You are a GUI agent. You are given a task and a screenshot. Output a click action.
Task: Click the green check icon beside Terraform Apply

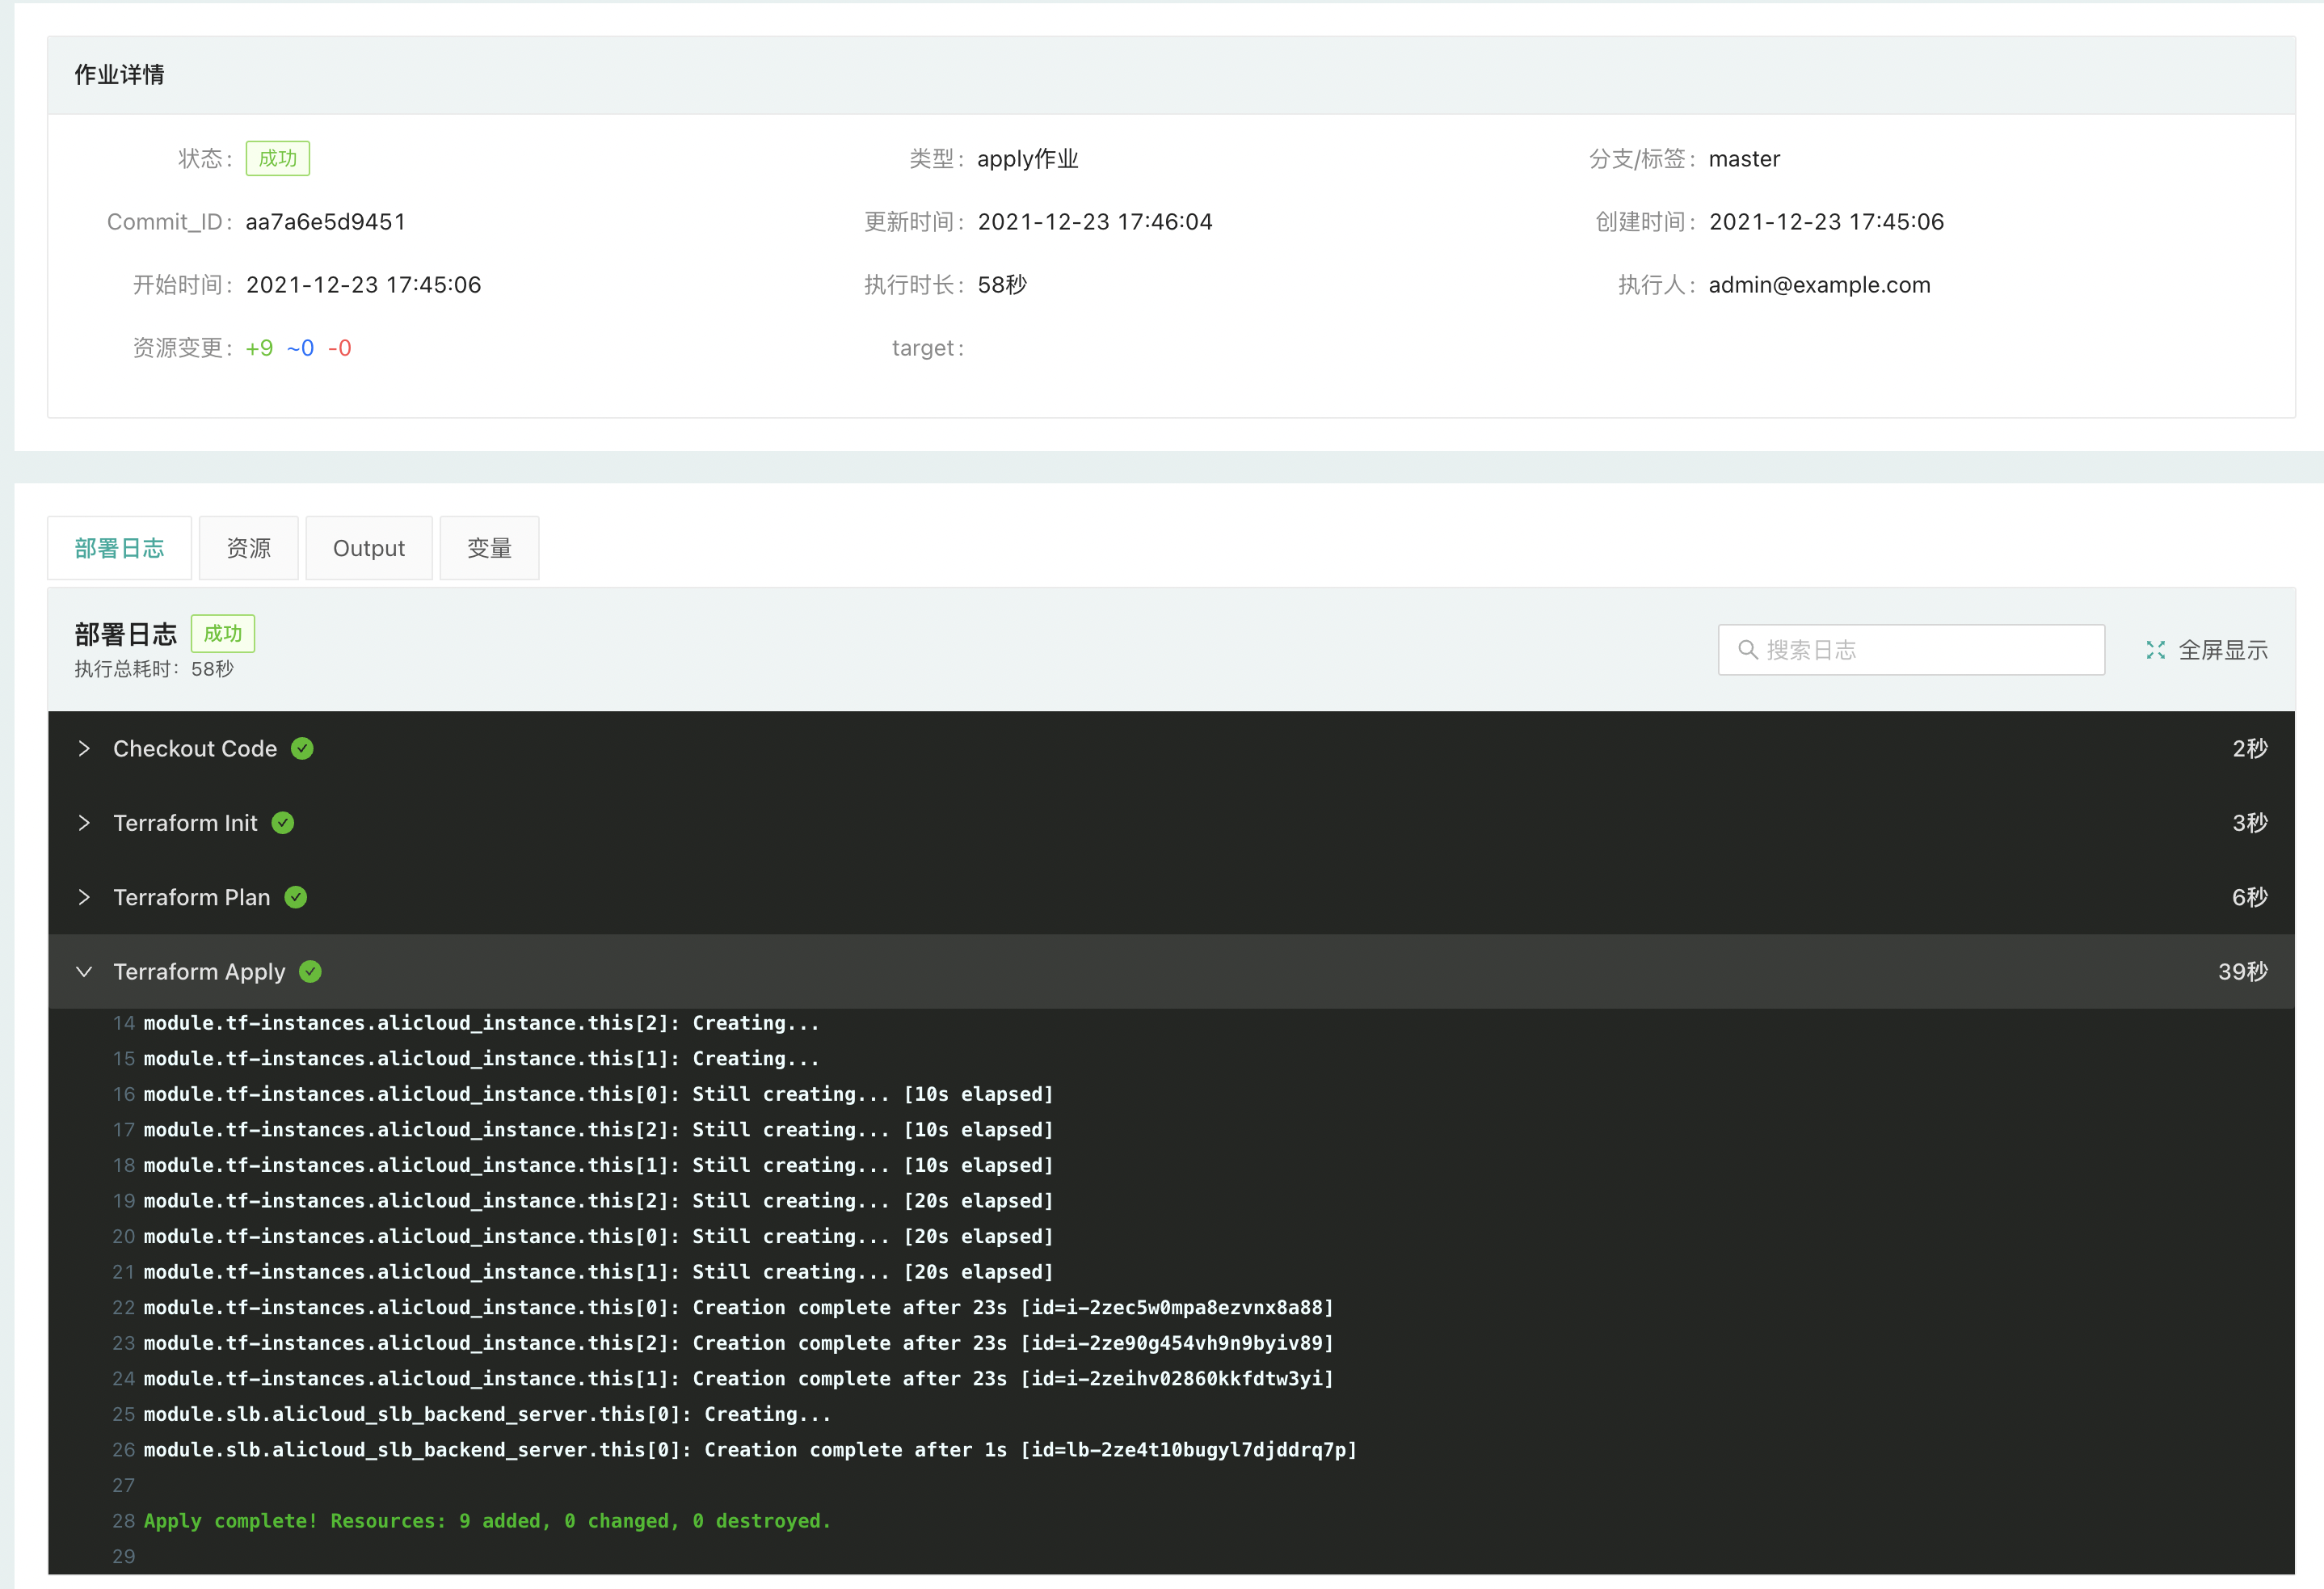click(x=311, y=971)
